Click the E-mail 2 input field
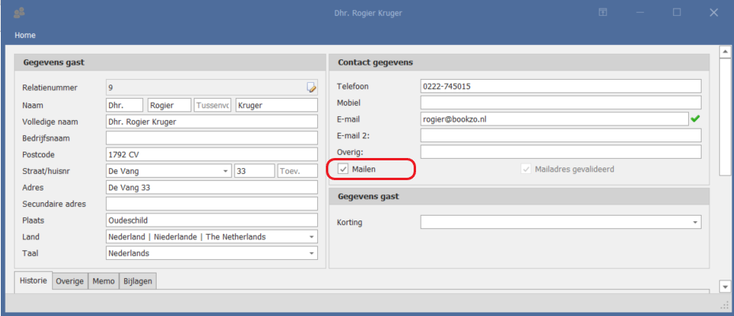The width and height of the screenshot is (734, 316). point(561,135)
